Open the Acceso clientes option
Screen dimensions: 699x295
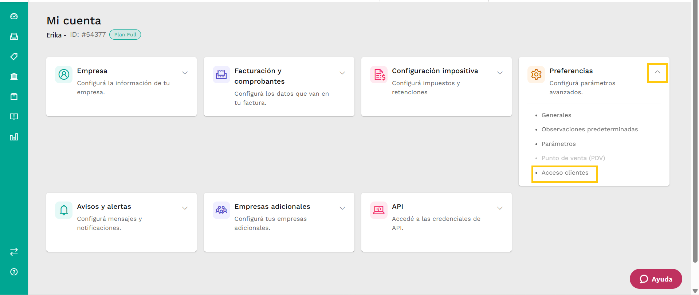coord(565,173)
